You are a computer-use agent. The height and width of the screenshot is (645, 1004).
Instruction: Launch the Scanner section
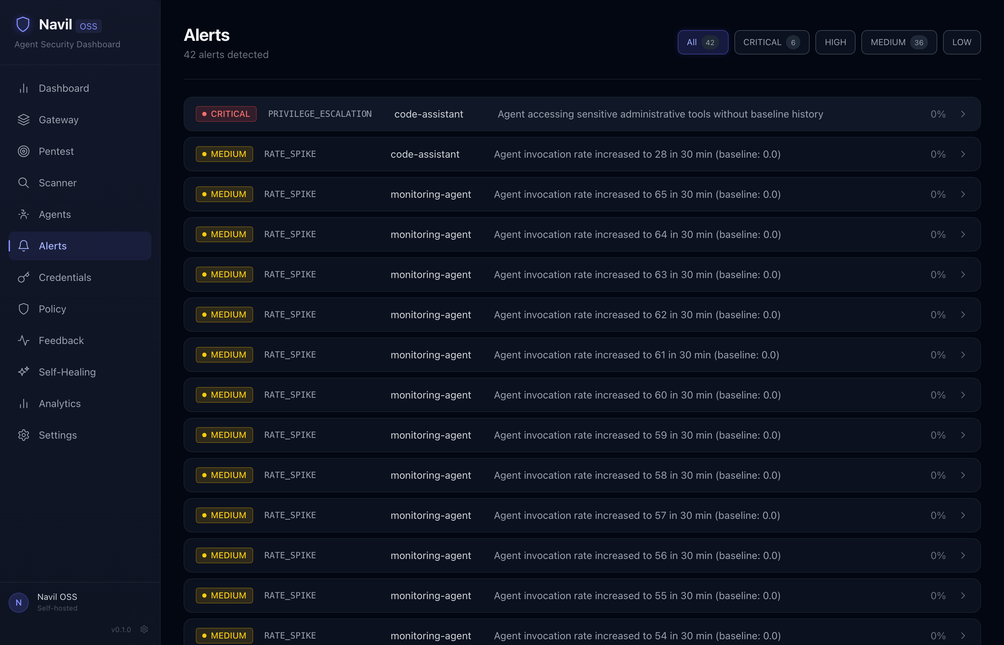click(57, 183)
